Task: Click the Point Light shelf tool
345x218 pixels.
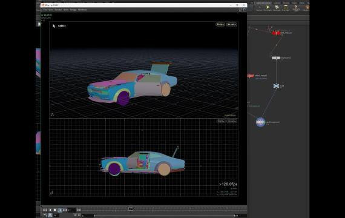Action: 268,8
